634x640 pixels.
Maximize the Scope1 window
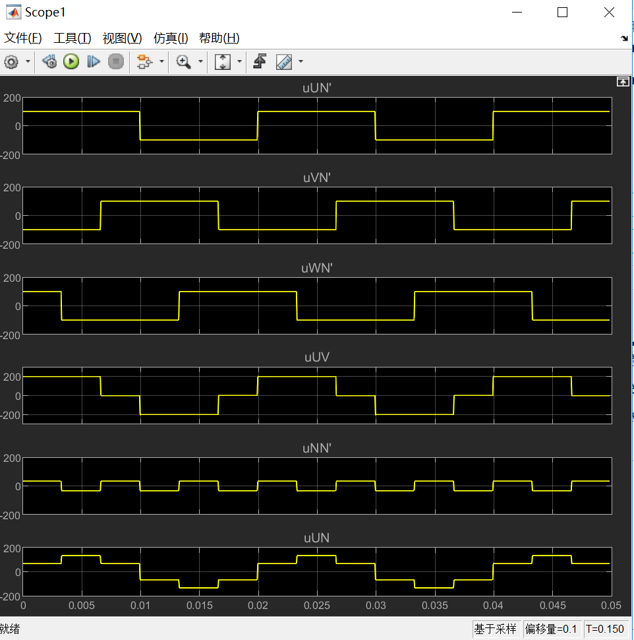click(563, 13)
